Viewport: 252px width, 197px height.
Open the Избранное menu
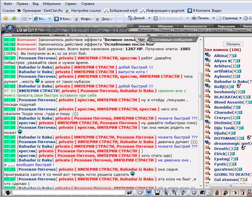pos(52,4)
